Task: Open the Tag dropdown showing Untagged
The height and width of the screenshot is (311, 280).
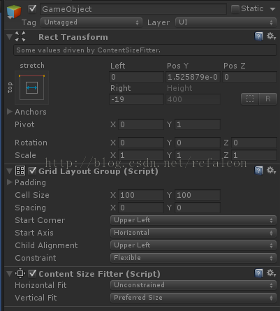Action: (91, 22)
